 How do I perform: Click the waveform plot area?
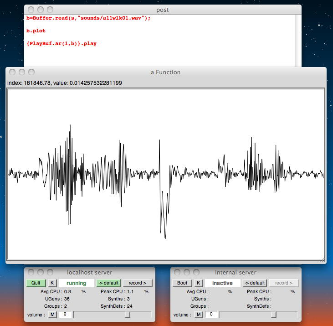[x=166, y=174]
